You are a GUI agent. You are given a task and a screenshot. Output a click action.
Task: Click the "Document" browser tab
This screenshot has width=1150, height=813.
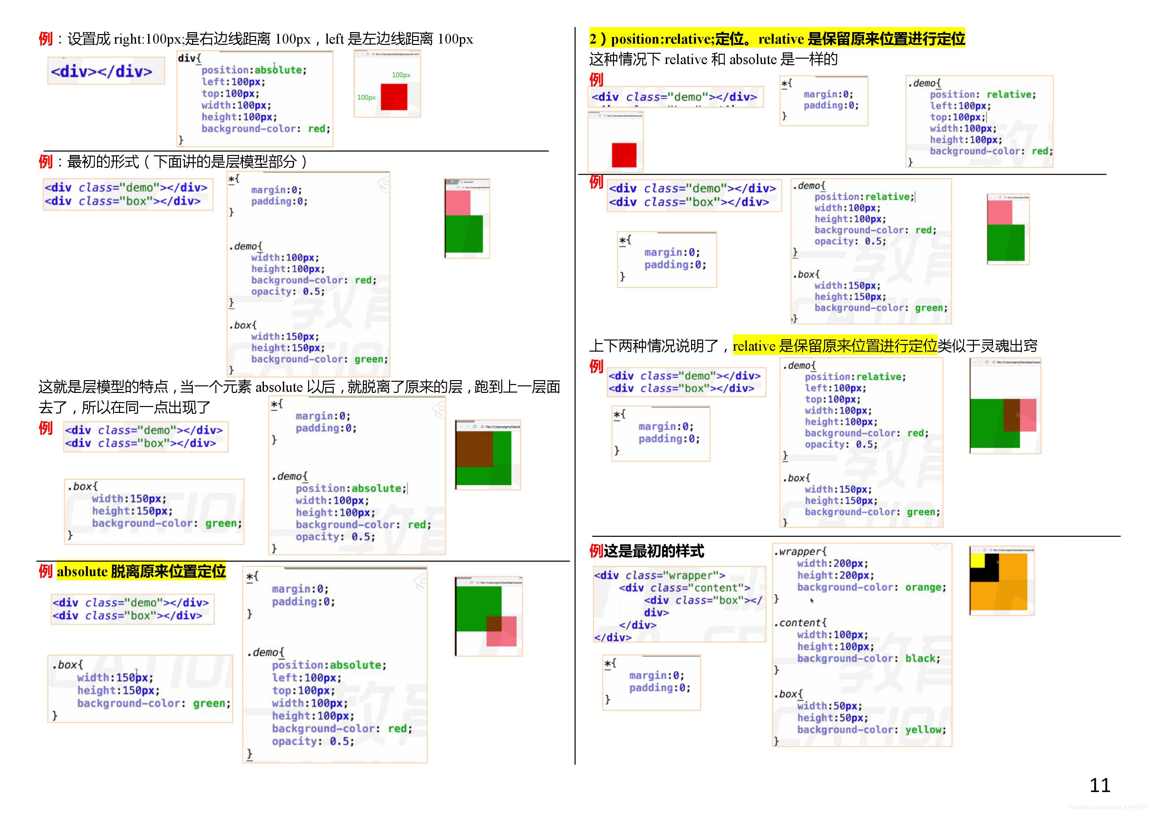coord(468,182)
